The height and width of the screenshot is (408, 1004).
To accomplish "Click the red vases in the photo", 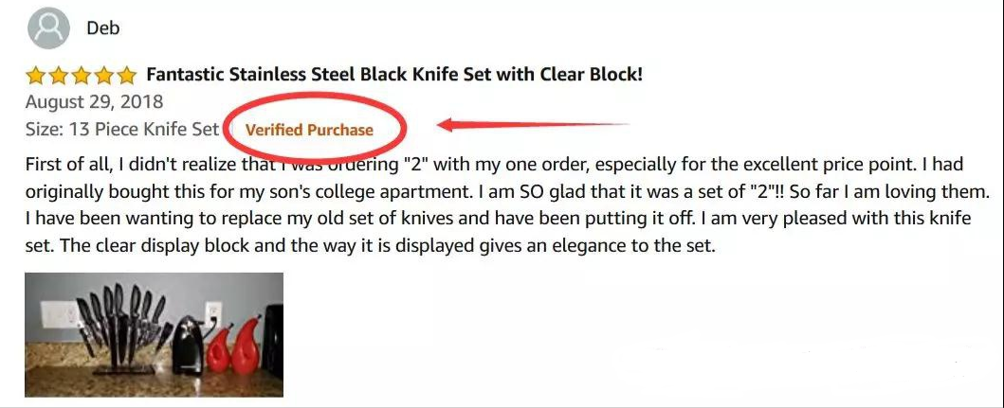I will 235,347.
